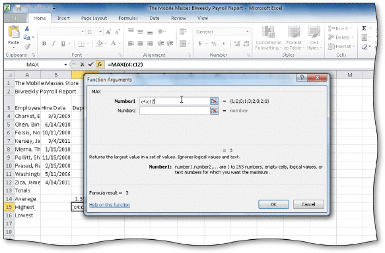
Task: Click the Function Arguments help question mark
Action: tap(302, 78)
